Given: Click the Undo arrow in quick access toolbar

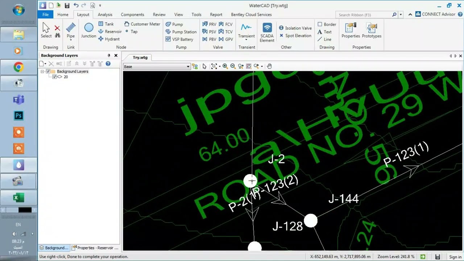Looking at the screenshot, I should (x=76, y=5).
